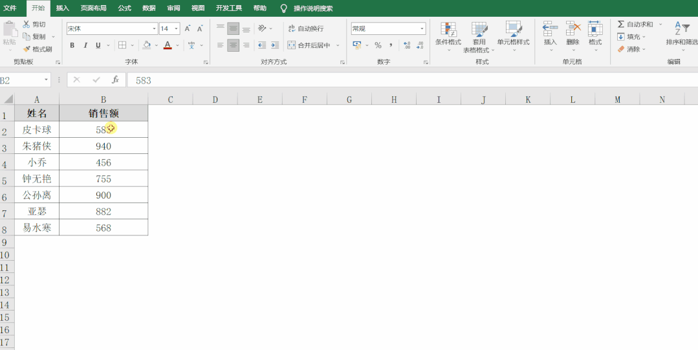The image size is (698, 350).
Task: Click the phonetic guide (文) icon
Action: [x=191, y=45]
